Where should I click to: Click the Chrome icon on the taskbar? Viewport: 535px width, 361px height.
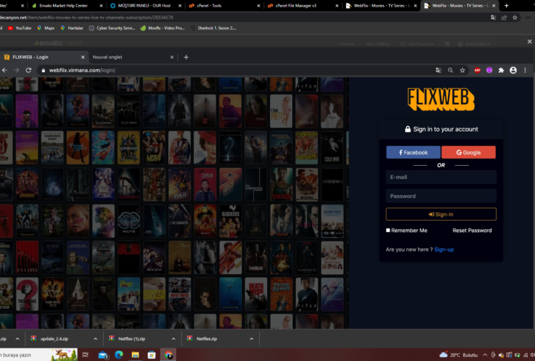point(168,355)
